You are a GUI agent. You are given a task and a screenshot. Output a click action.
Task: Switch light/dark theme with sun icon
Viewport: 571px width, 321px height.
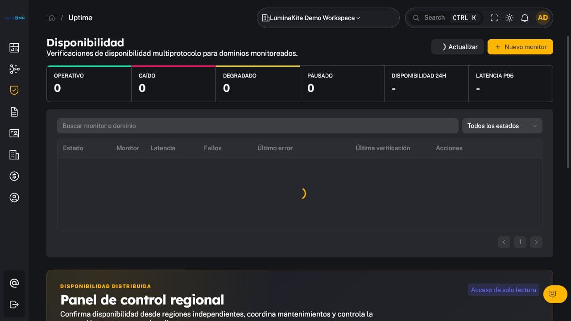tap(509, 18)
